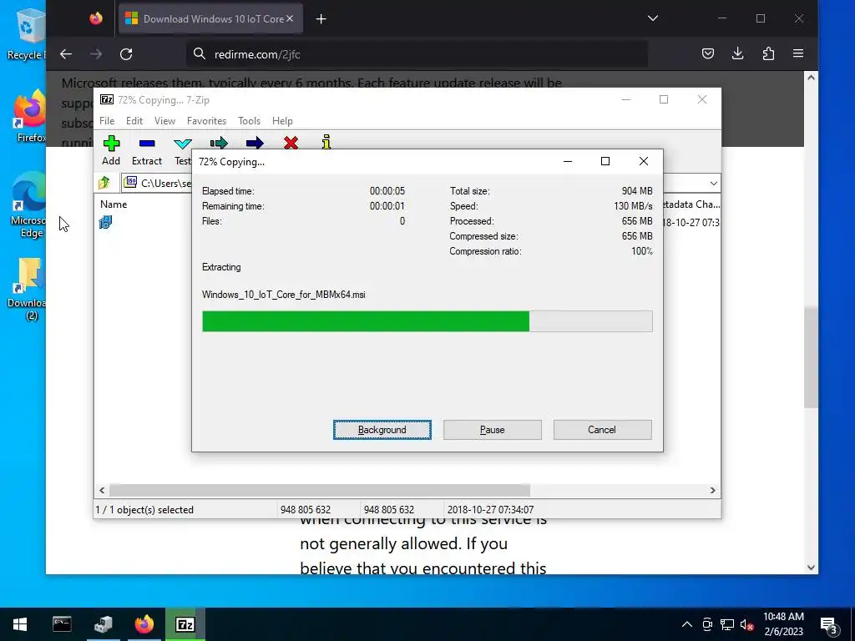Image resolution: width=855 pixels, height=641 pixels.
Task: Pause the copying operation
Action: (493, 430)
